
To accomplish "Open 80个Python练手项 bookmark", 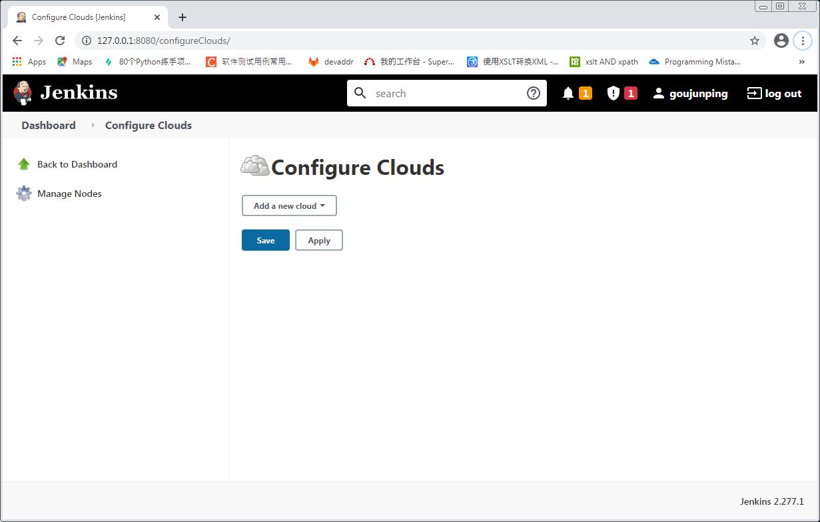I will pos(147,62).
